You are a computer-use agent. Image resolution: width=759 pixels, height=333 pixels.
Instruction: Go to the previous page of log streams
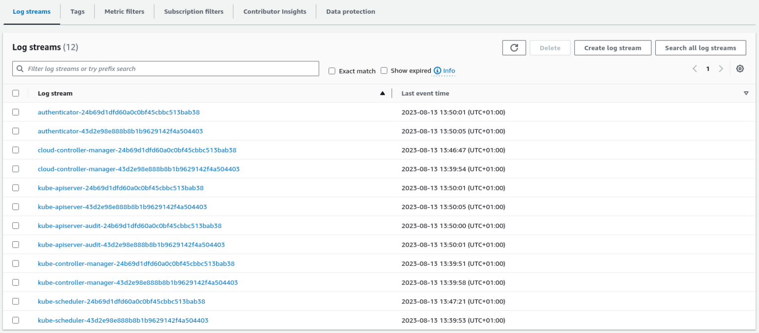[695, 69]
